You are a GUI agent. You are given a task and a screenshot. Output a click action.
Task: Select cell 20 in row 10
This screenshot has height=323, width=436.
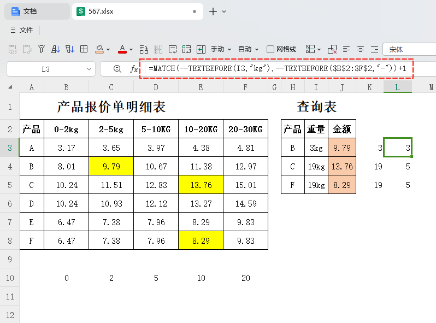click(x=245, y=278)
